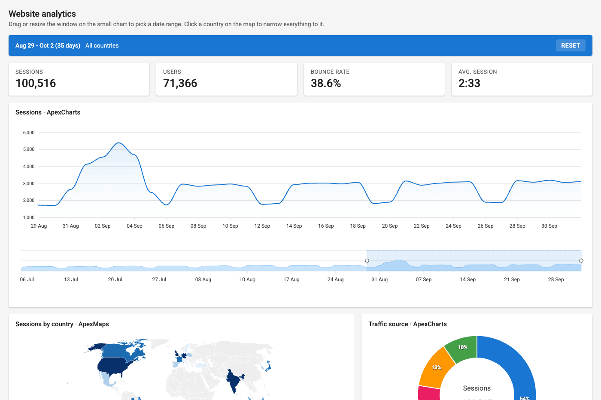Click the "Sessions by country · ApexMaps" title
Image resolution: width=601 pixels, height=400 pixels.
[62, 324]
